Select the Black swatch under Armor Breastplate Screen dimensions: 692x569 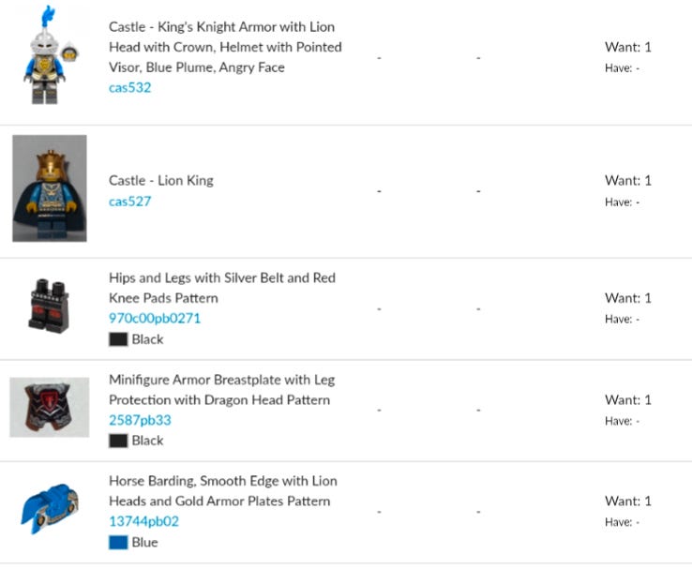[118, 441]
